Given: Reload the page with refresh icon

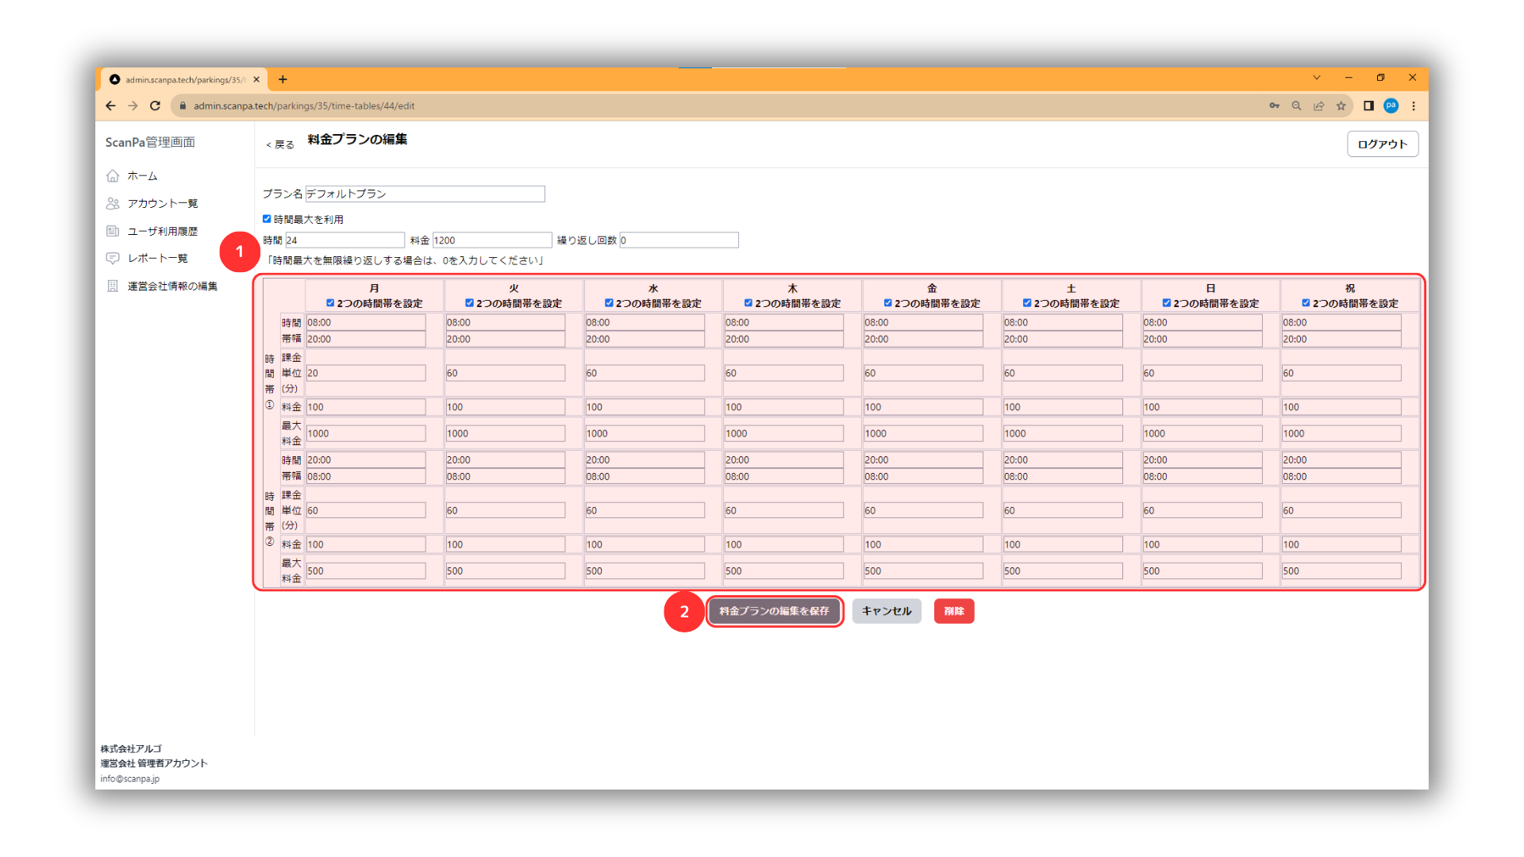Looking at the screenshot, I should tap(156, 106).
